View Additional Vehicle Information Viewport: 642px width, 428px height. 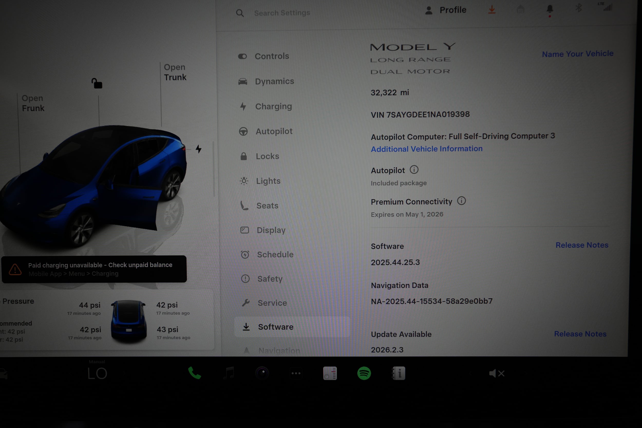426,149
